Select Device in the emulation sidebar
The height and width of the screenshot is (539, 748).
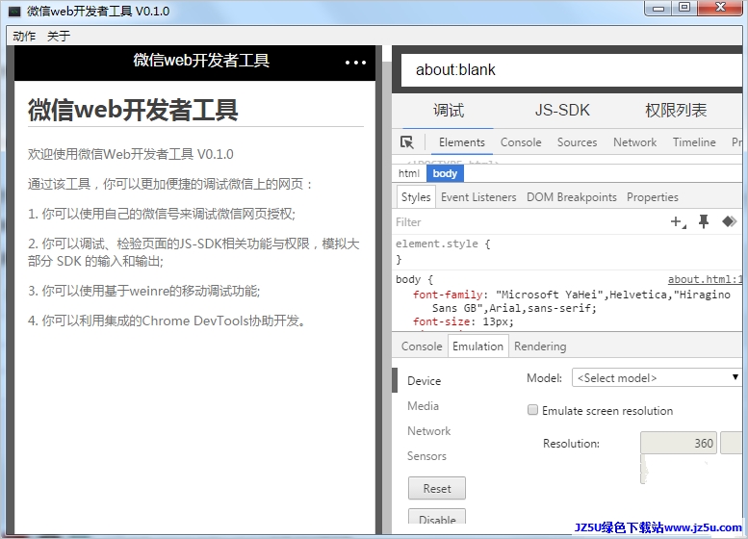click(424, 380)
